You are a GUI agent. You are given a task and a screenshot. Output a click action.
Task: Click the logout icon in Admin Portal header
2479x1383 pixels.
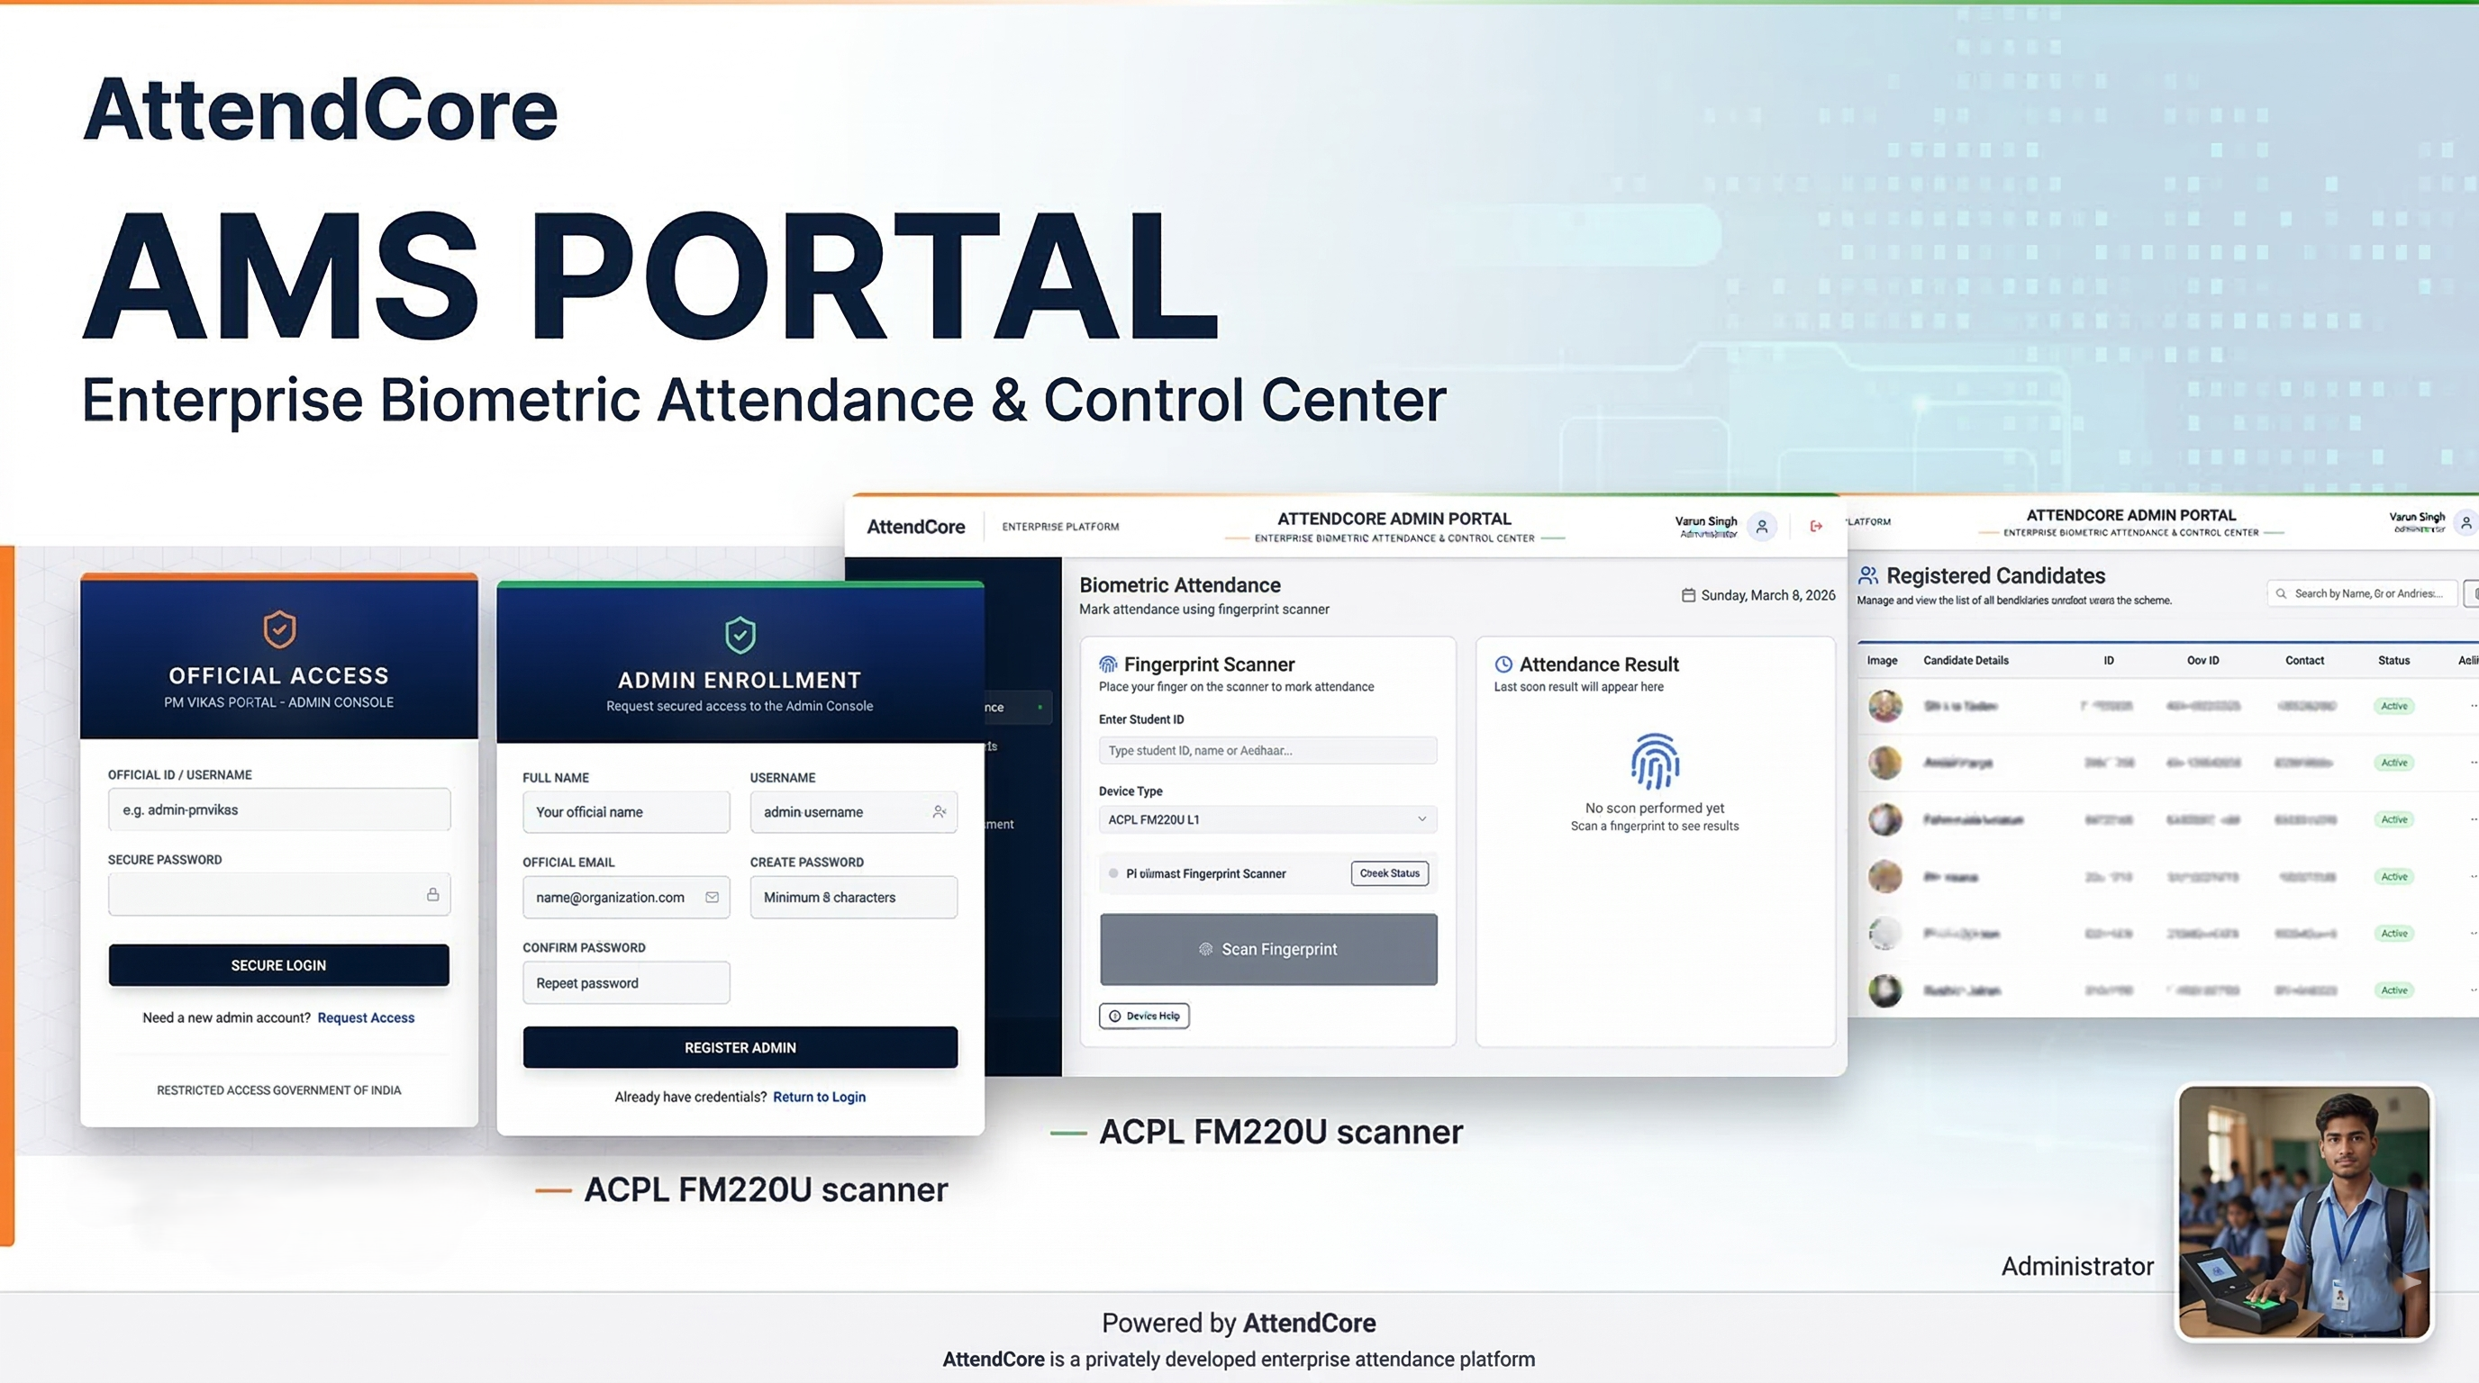[1816, 526]
